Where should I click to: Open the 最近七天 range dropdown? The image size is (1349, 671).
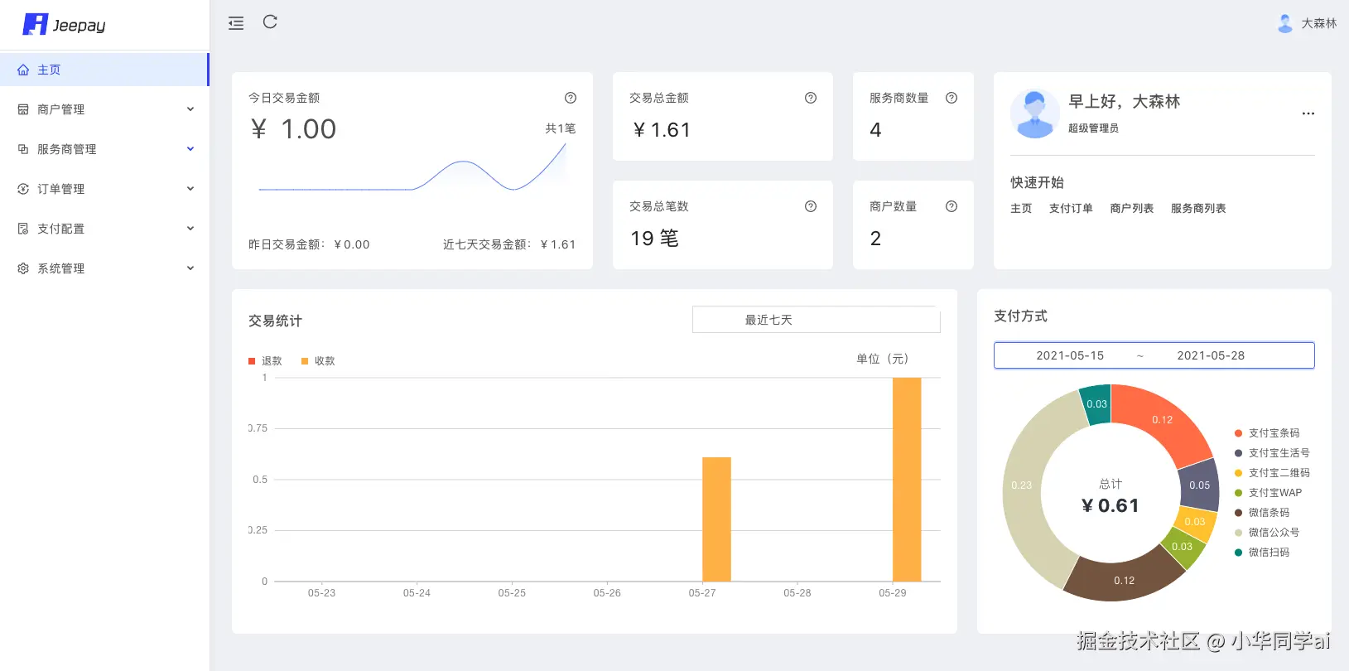(x=816, y=320)
